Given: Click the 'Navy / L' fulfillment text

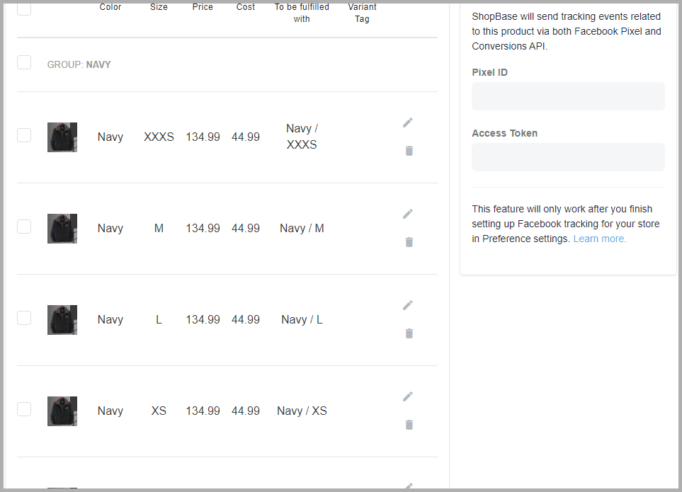Looking at the screenshot, I should pos(302,319).
